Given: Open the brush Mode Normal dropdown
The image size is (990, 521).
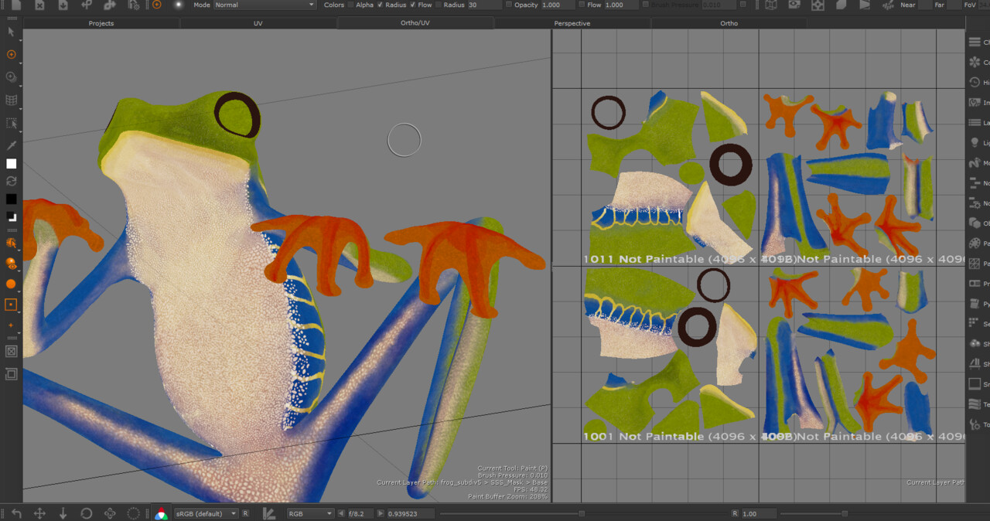Looking at the screenshot, I should click(265, 5).
